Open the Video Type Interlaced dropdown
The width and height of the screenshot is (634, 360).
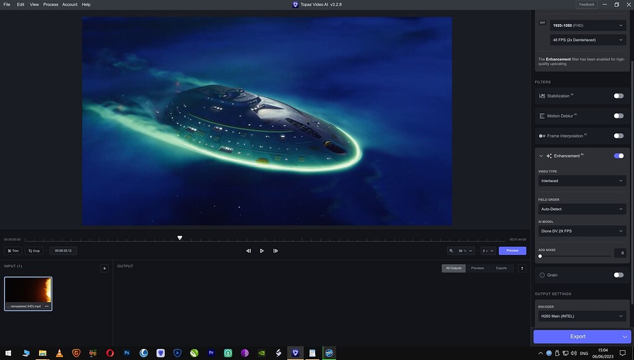[582, 181]
